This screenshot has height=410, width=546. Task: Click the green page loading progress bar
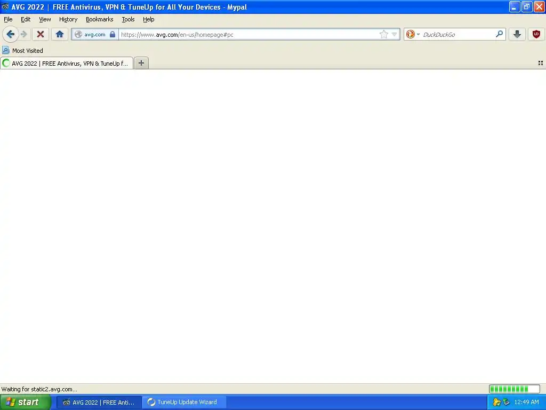click(515, 389)
